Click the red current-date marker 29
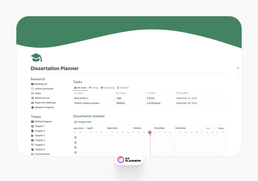This screenshot has height=181, width=258. click(x=150, y=132)
